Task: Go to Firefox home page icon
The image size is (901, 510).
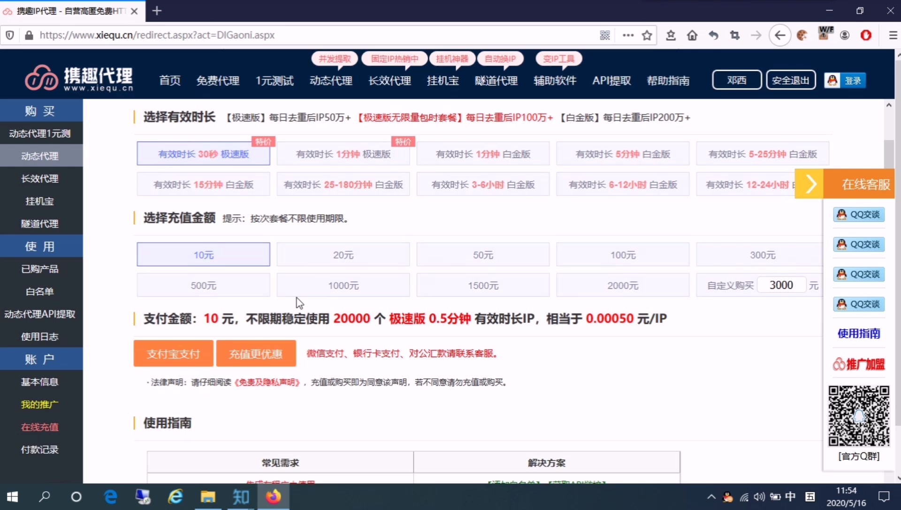Action: (692, 35)
